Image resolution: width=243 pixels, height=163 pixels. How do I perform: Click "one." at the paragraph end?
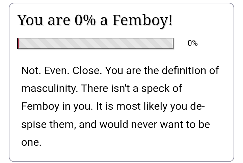click(31, 142)
